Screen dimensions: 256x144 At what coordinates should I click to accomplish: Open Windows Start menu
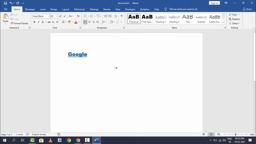pos(4,140)
